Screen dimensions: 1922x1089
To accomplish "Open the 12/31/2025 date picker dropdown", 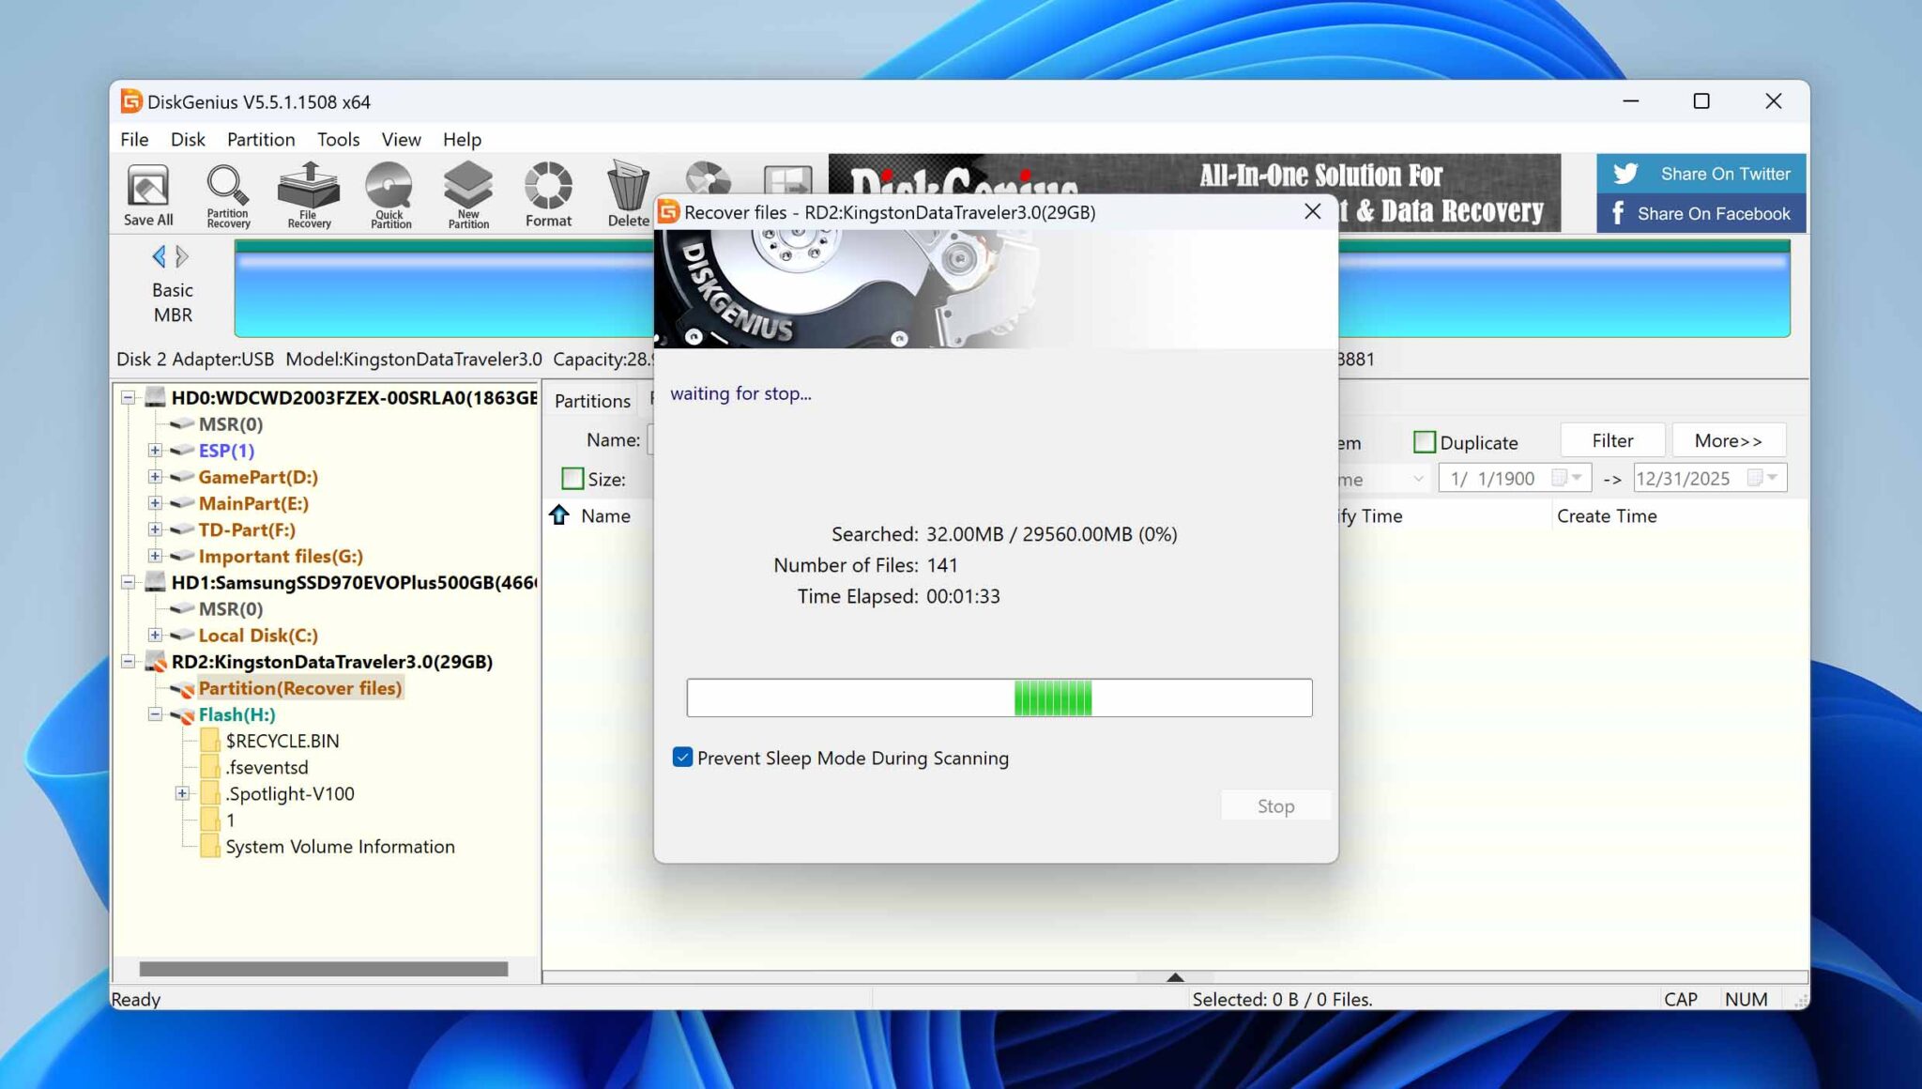I will pos(1771,478).
